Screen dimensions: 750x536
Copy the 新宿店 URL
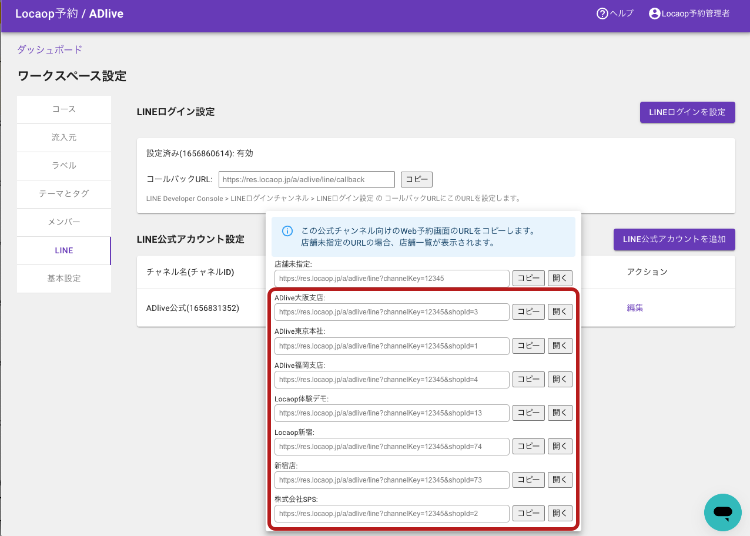528,480
